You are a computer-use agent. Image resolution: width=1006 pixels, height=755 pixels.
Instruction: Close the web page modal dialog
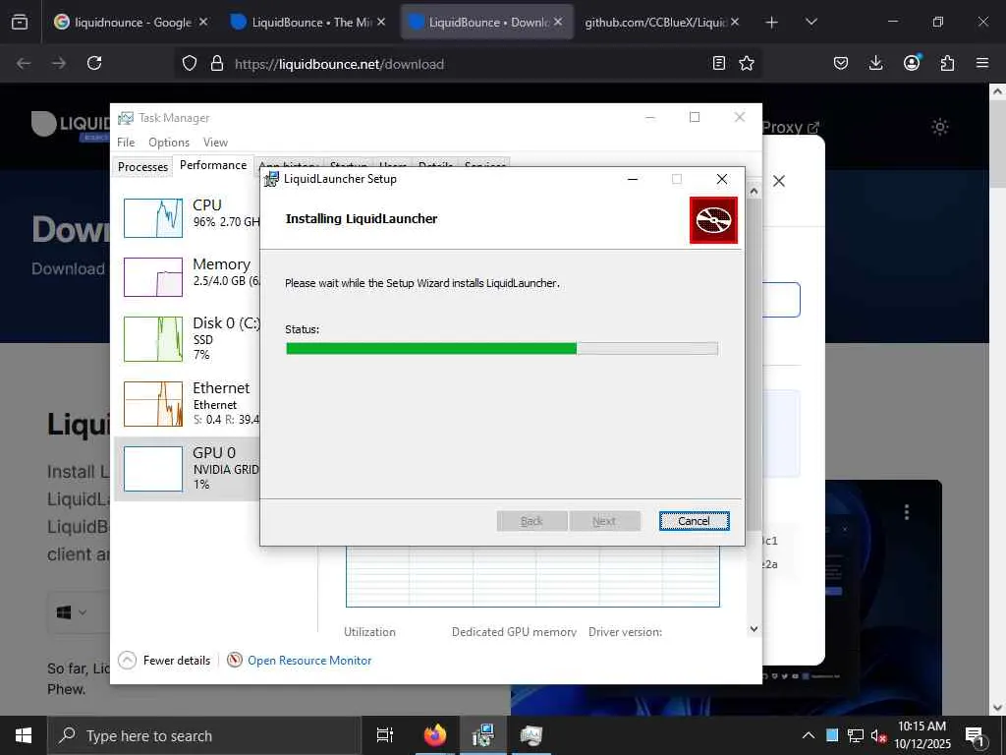point(779,181)
